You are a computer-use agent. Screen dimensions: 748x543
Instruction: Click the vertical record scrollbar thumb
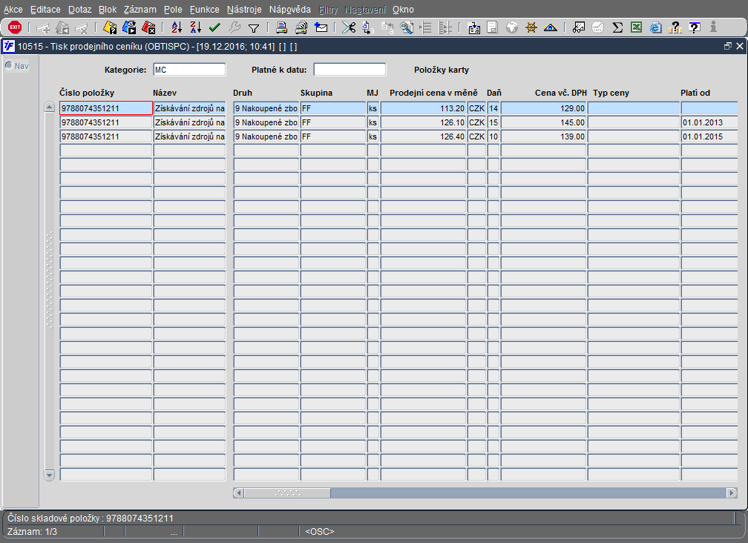(49, 280)
